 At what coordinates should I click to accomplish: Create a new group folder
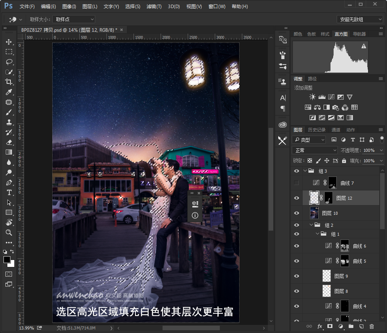351,326
